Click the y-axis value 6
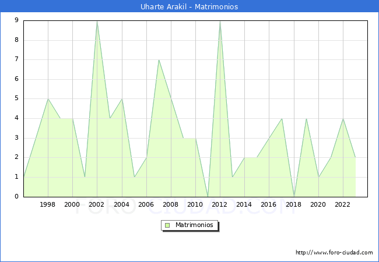379x262 pixels. (x=16, y=79)
